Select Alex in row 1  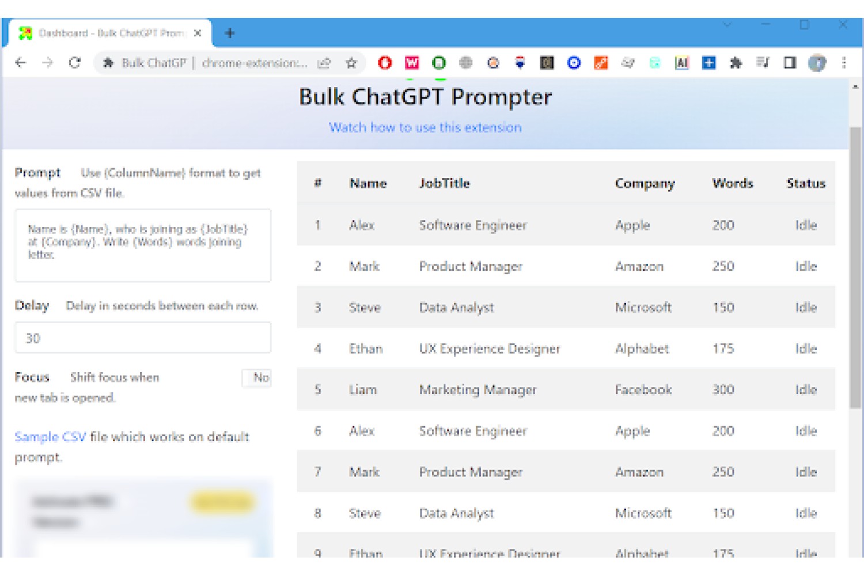[x=362, y=225]
